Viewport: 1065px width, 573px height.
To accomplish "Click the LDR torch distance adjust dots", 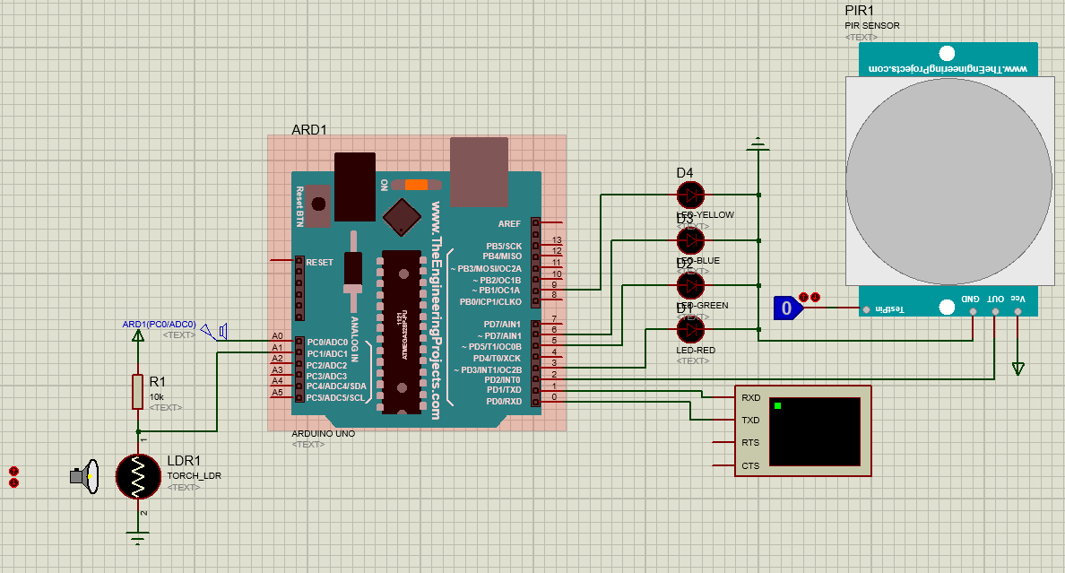I will (13, 477).
